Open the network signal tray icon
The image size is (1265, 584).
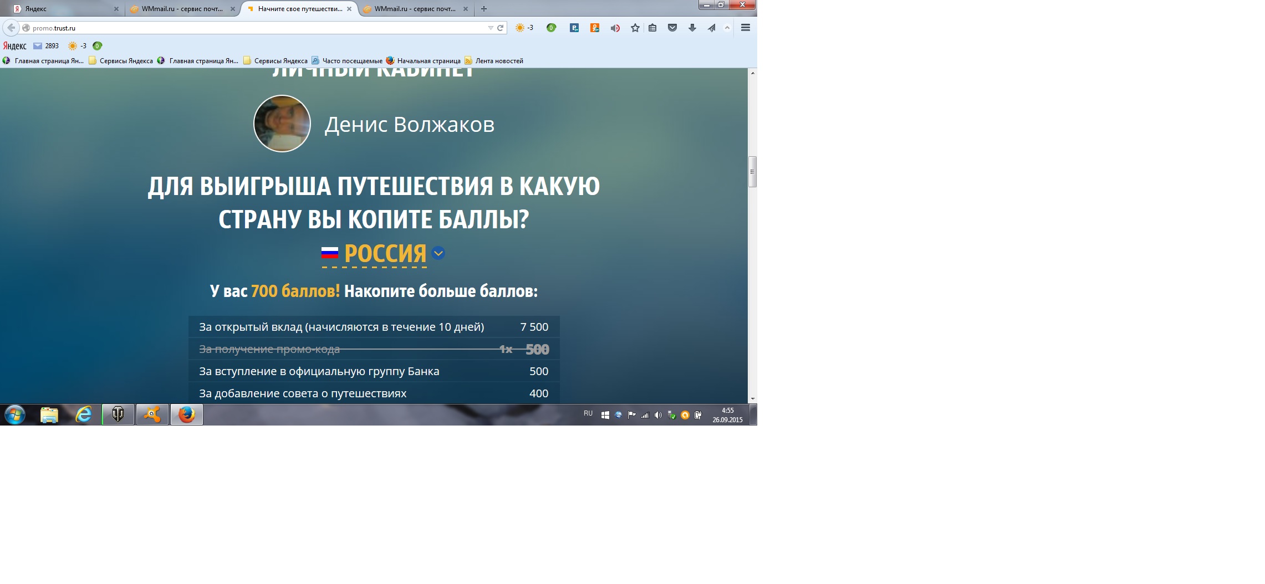645,415
